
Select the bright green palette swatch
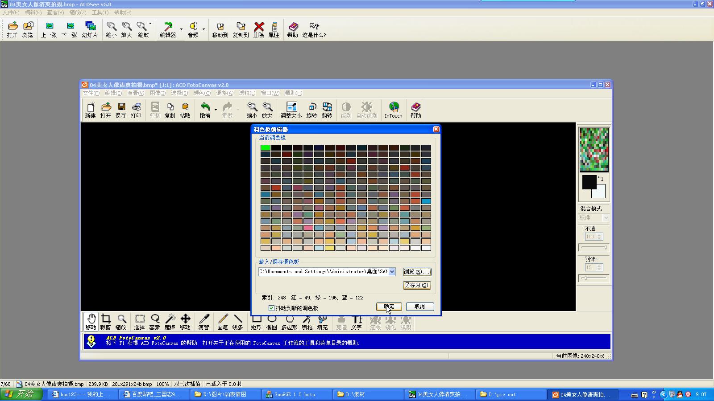coord(266,147)
